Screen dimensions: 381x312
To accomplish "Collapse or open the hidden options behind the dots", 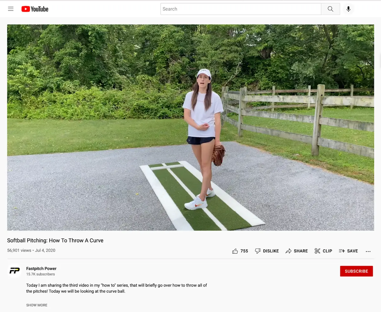I will tap(368, 251).
